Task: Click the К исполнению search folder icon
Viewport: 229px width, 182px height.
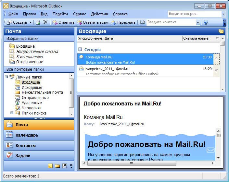Action: 12,56
